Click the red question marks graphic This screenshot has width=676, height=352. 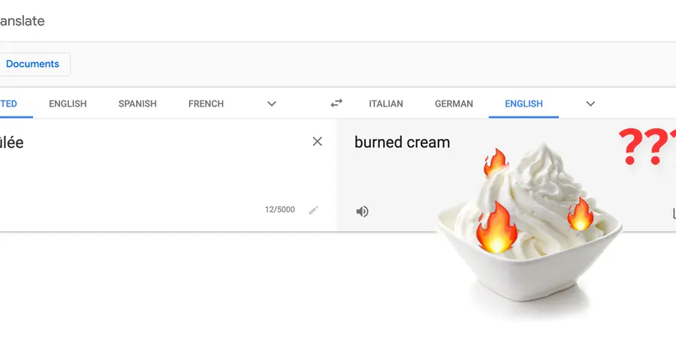coord(646,146)
